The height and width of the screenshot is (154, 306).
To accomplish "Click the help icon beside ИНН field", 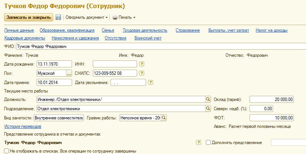I will [142, 64].
